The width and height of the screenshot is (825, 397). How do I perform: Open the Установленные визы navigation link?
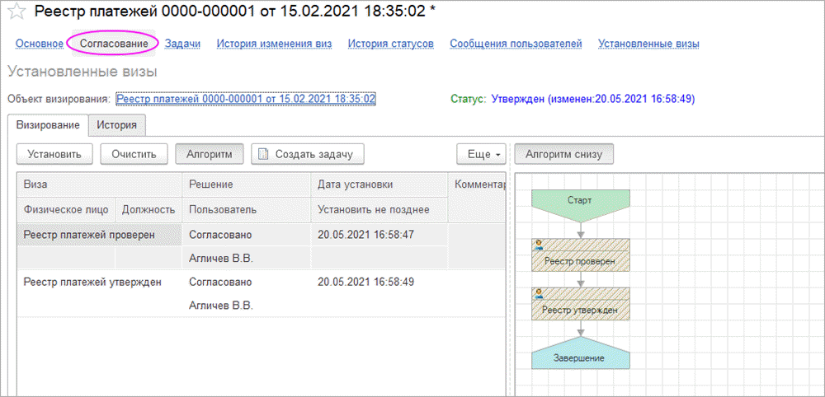[648, 44]
